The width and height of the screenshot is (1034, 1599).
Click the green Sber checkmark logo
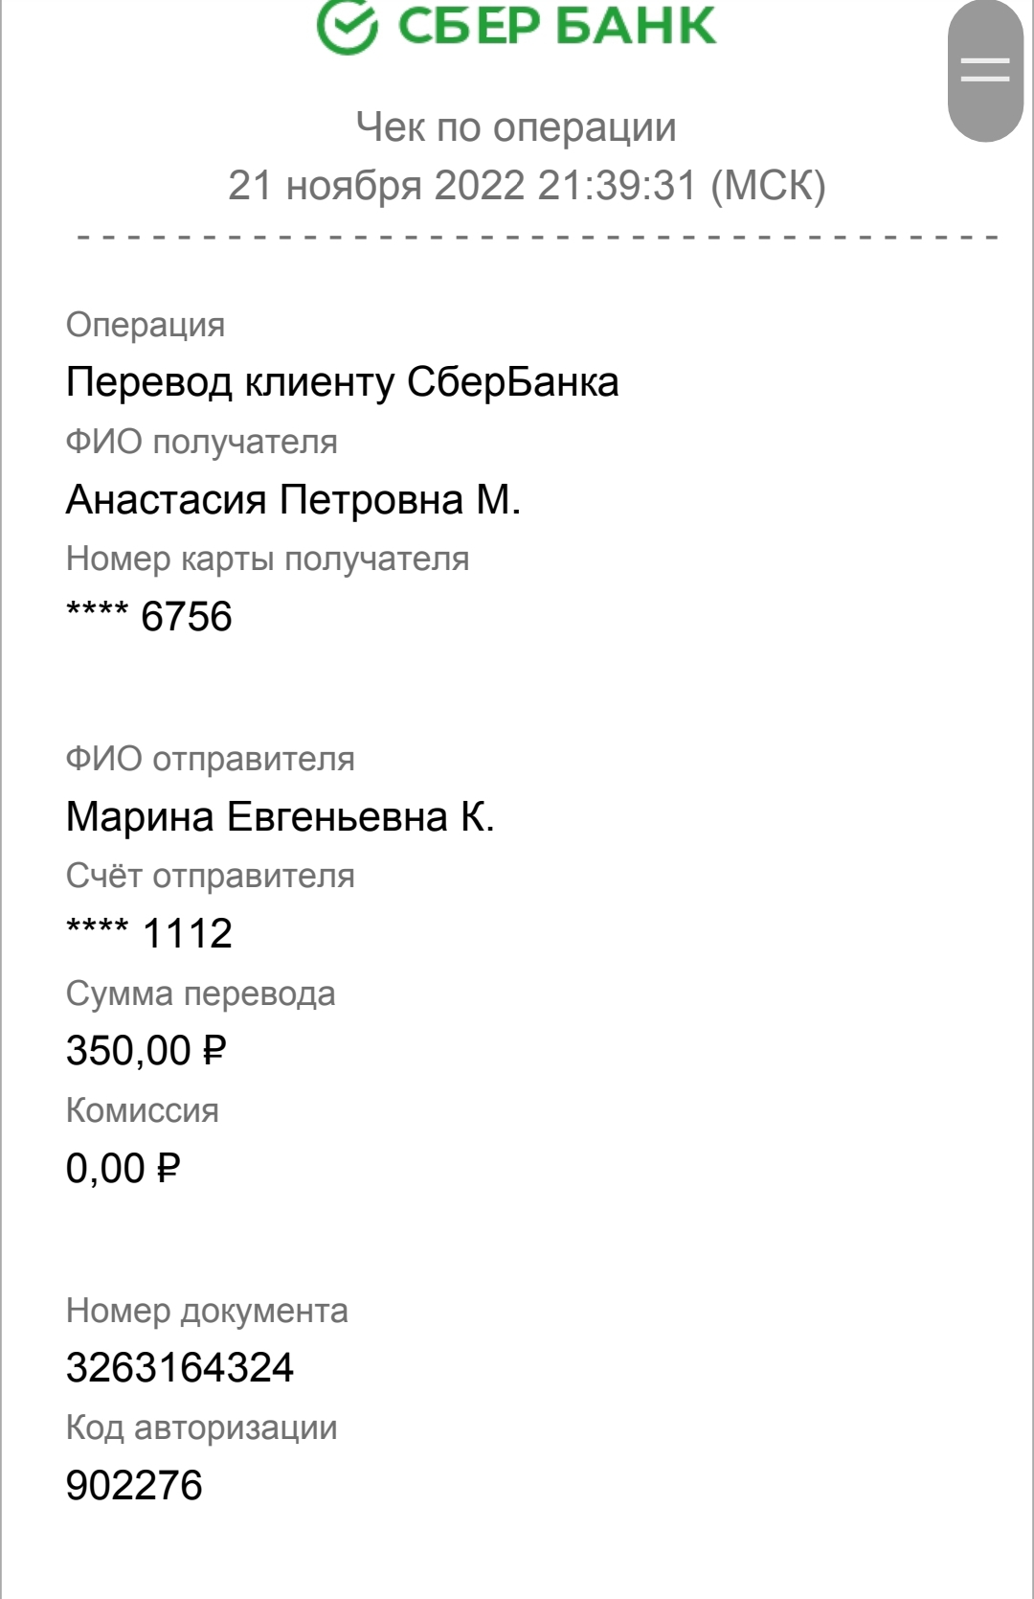point(348,27)
